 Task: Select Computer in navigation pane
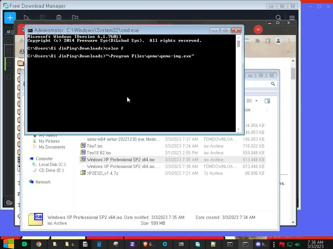(x=44, y=159)
